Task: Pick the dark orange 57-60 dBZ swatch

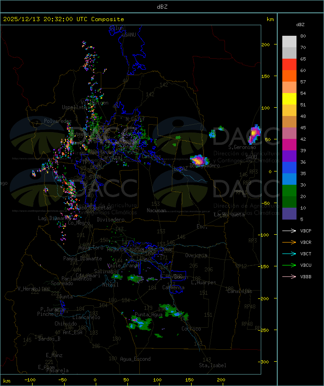Action: pyautogui.click(x=289, y=76)
